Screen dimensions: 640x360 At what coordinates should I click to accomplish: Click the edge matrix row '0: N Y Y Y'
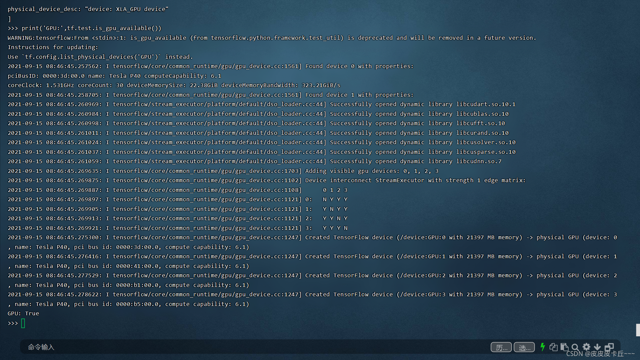pyautogui.click(x=326, y=200)
